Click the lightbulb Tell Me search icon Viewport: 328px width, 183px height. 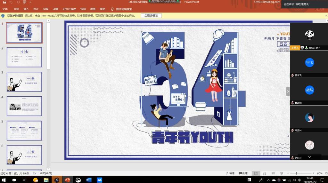coord(112,9)
